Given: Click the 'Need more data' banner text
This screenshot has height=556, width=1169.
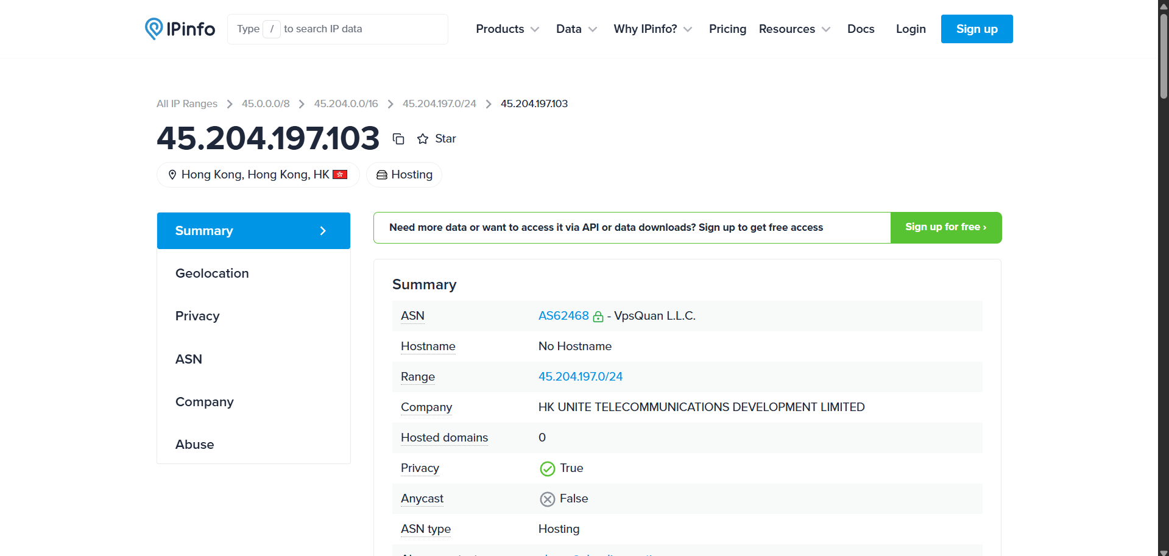Looking at the screenshot, I should pos(606,227).
